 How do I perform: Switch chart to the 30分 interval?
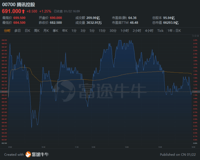113,30
